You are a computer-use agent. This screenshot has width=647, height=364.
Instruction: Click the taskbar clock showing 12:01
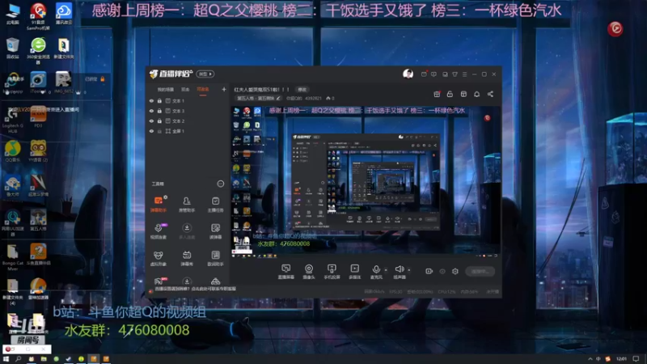coord(621,359)
